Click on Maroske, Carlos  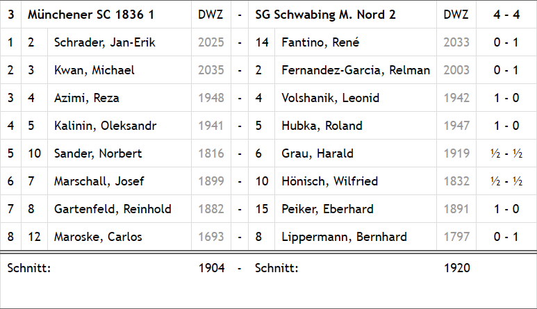[98, 237]
